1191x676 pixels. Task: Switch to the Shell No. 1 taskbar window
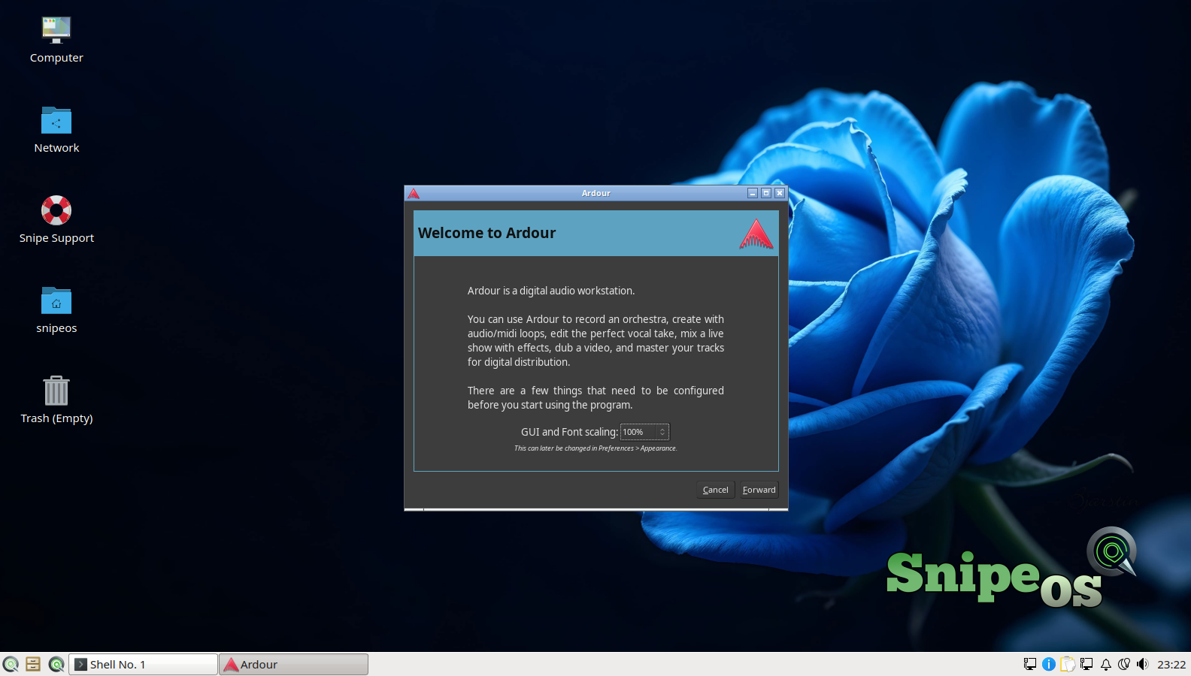coord(144,664)
